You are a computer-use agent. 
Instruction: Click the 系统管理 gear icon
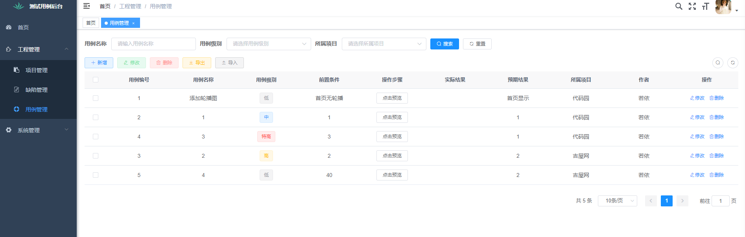point(9,130)
